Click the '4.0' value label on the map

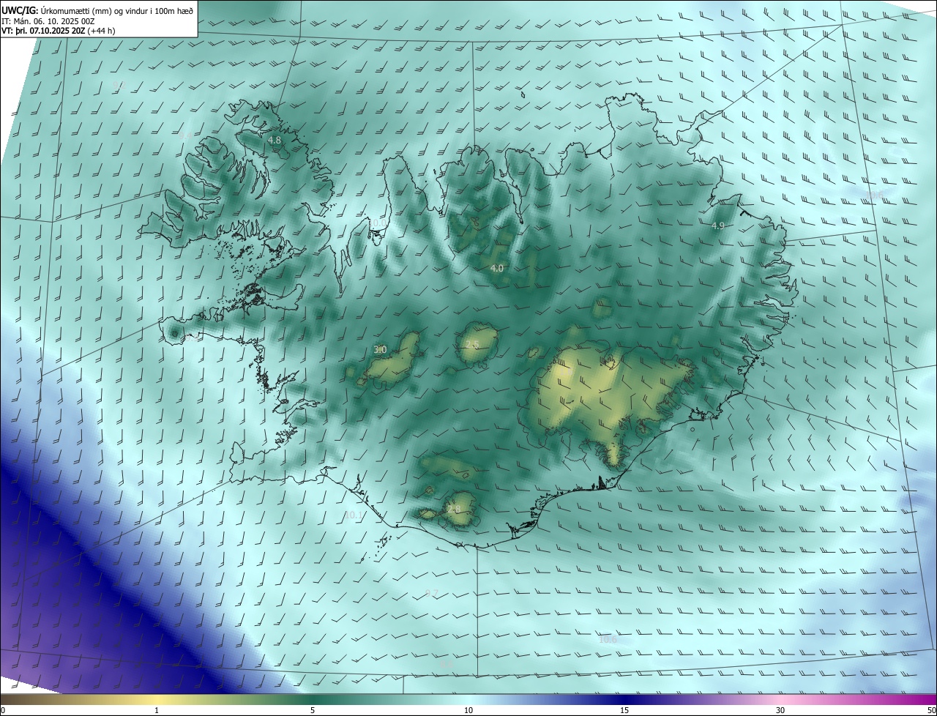point(496,269)
